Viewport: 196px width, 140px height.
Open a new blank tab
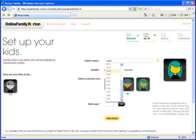click(x=73, y=15)
